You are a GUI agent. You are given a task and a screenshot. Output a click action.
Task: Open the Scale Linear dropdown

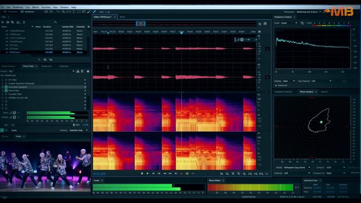coord(289,23)
